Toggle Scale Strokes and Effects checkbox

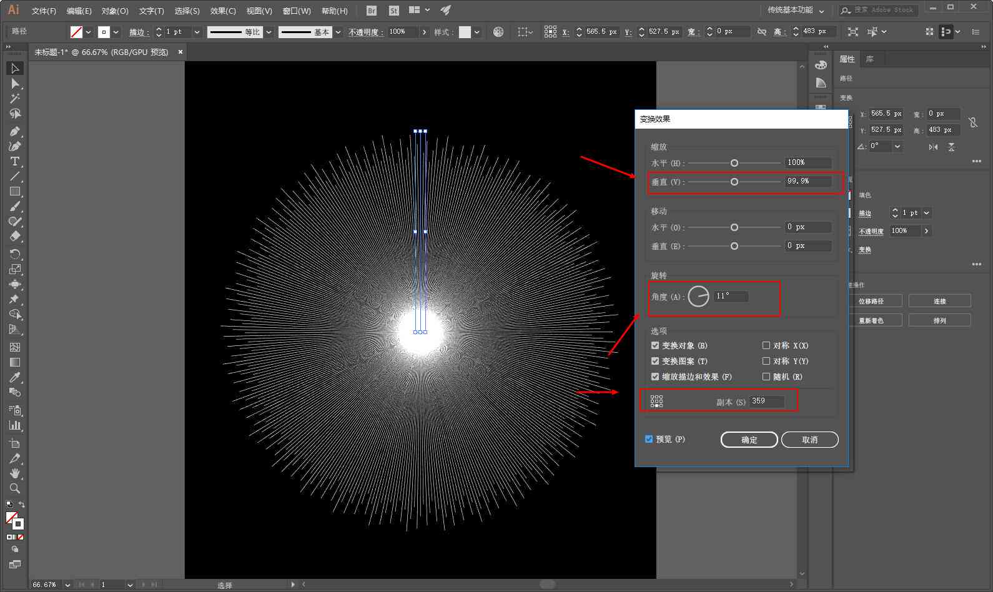tap(655, 377)
